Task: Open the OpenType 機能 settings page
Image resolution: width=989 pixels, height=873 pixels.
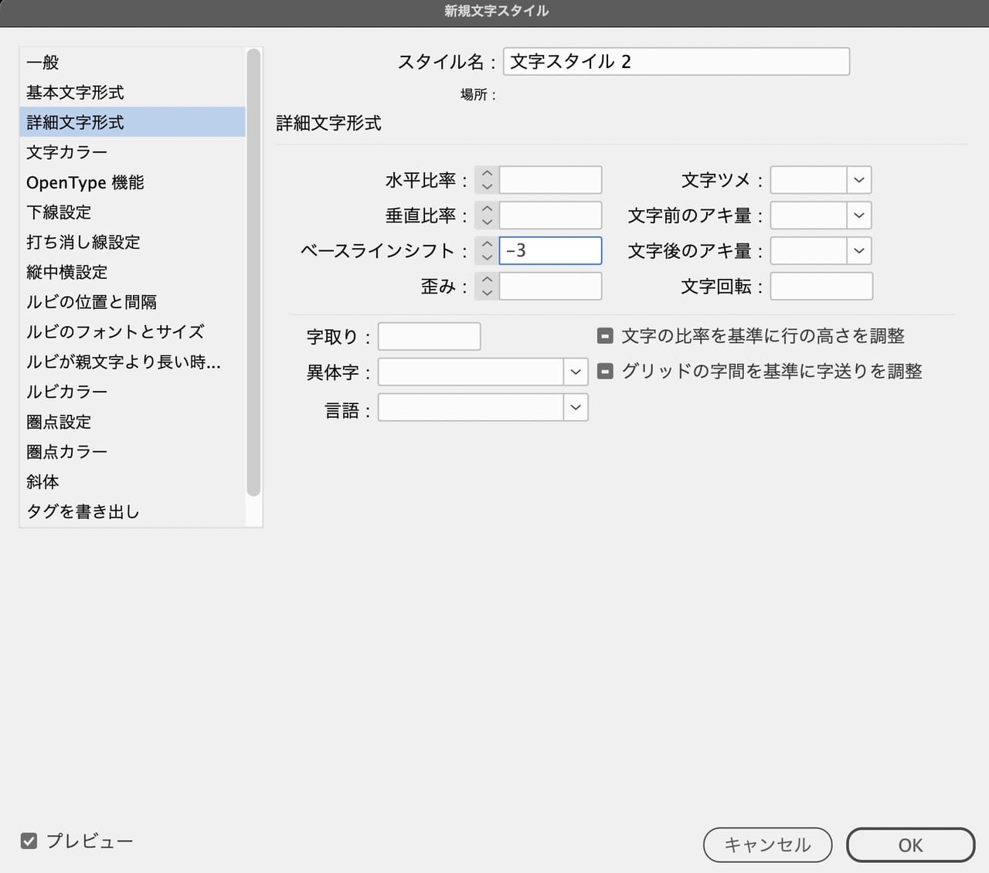Action: tap(85, 182)
